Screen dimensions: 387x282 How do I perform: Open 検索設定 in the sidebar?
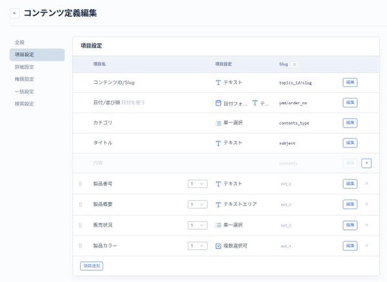point(25,104)
